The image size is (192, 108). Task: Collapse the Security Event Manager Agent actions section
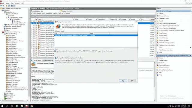(190, 55)
